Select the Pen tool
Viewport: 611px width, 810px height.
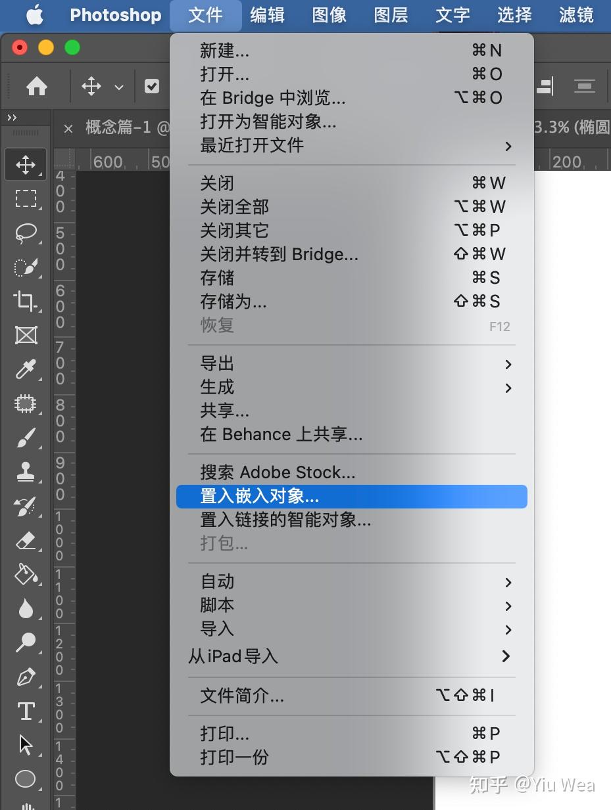click(26, 677)
